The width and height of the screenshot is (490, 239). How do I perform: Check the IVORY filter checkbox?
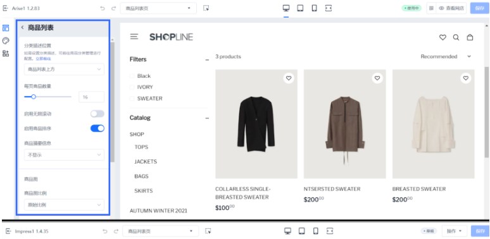[x=132, y=87]
